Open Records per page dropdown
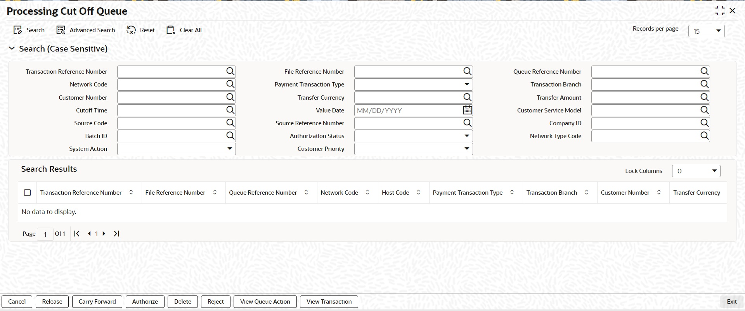745x311 pixels. click(706, 31)
